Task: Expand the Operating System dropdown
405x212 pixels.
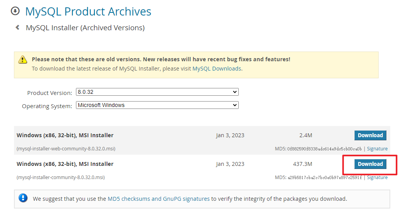Action: pos(157,105)
